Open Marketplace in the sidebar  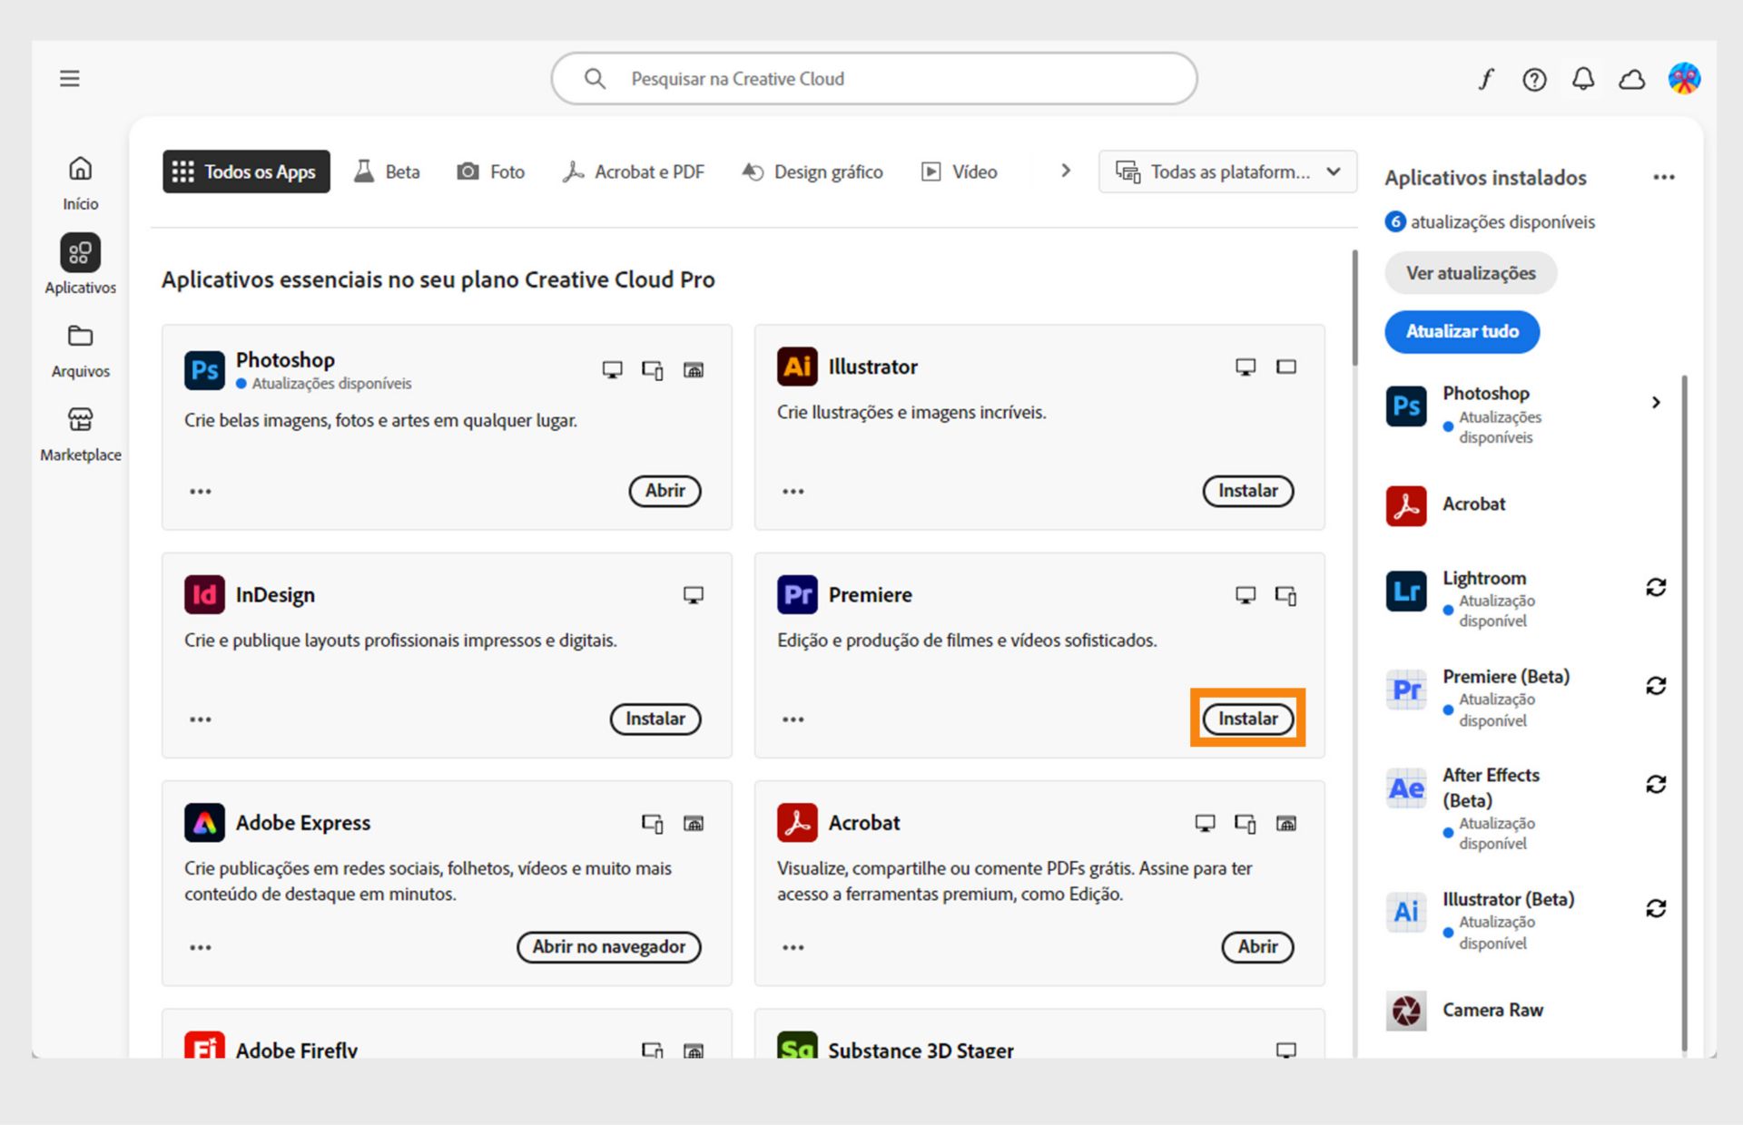(x=81, y=435)
